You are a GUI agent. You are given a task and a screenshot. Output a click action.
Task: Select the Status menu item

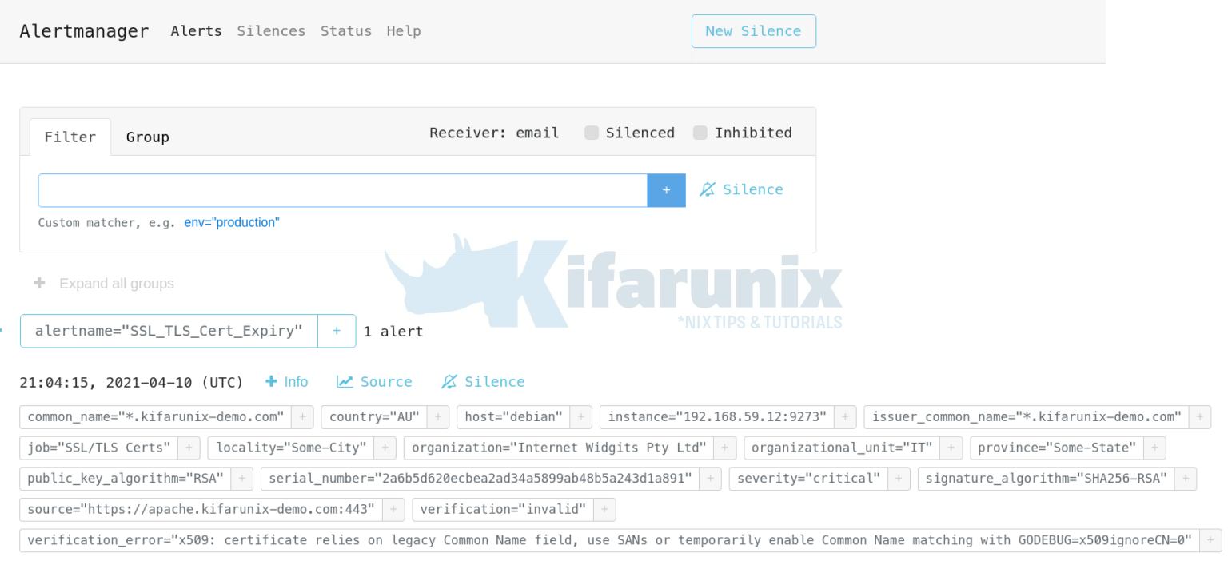coord(345,30)
